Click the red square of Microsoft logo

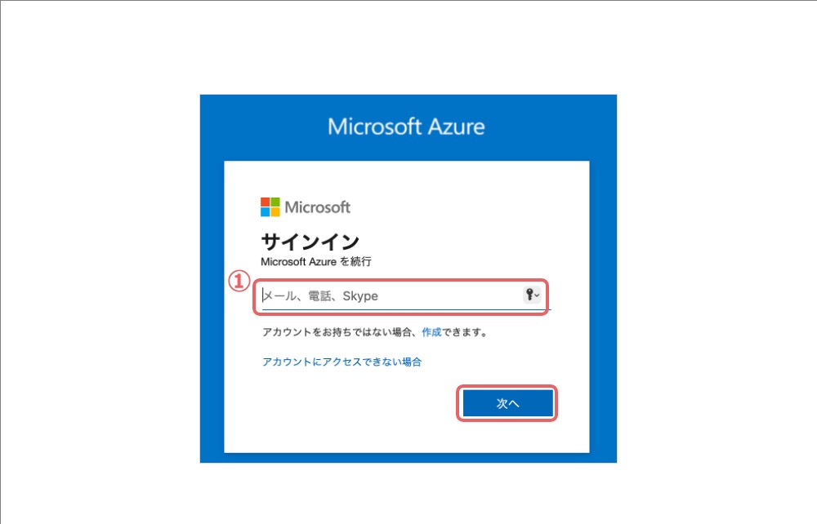pos(266,202)
